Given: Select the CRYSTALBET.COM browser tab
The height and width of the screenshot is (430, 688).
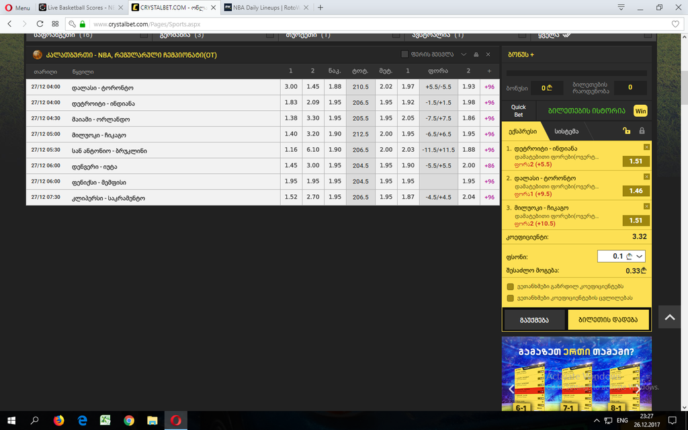Looking at the screenshot, I should pyautogui.click(x=174, y=7).
